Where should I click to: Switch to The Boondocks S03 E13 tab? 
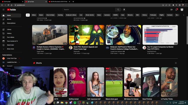point(59,2)
